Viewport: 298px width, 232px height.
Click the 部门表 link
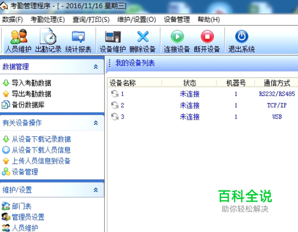pyautogui.click(x=21, y=206)
